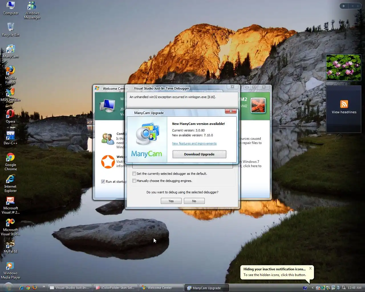Image resolution: width=365 pixels, height=292 pixels.
Task: Click the taskbar clock showing 12:48 AM
Action: tap(354, 288)
